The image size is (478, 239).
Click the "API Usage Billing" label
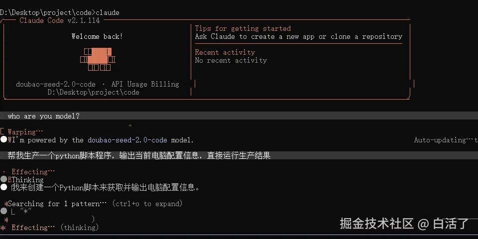pos(144,84)
